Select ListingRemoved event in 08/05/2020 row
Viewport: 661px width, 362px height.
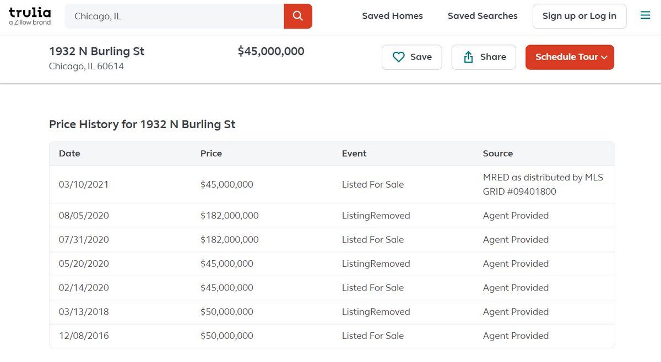376,216
